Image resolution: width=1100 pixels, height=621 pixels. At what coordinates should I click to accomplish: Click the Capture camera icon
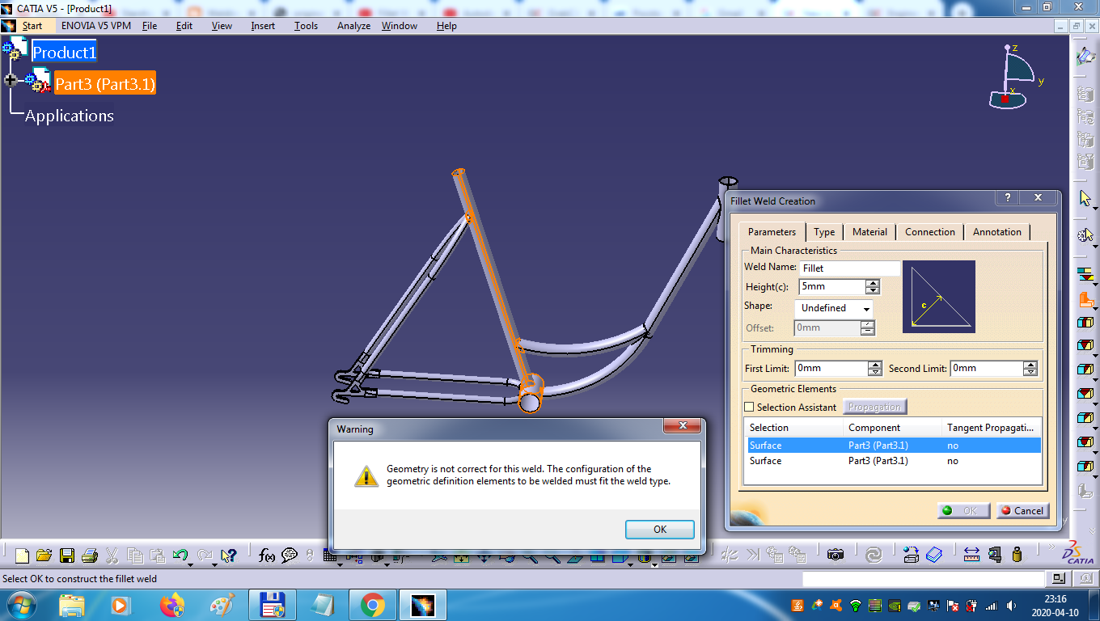tap(836, 555)
